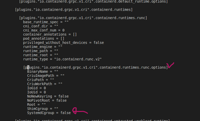Image resolution: width=200 pixels, height=121 pixels.
Task: Place cursor on ShimCgroup line
Action: pyautogui.click(x=43, y=109)
